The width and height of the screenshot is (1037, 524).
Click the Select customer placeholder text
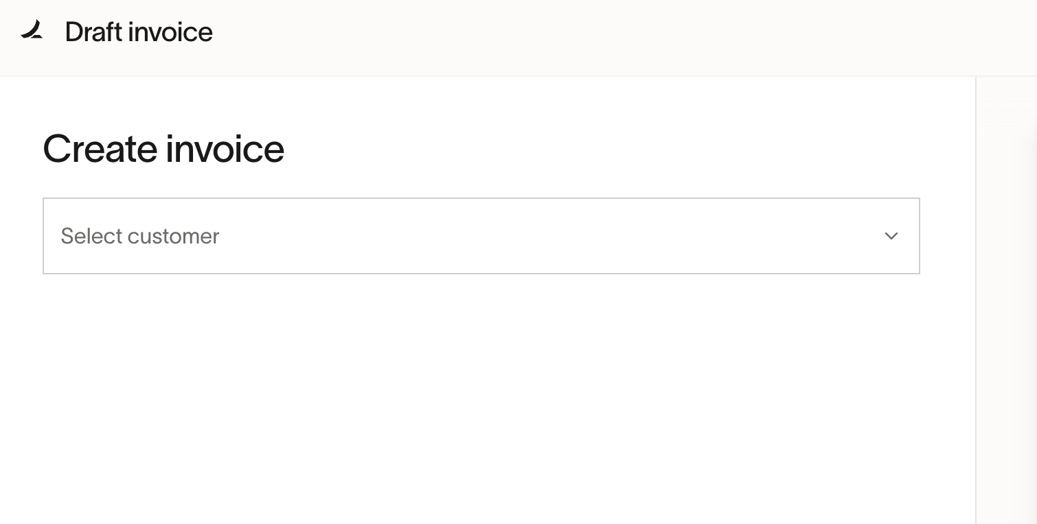pyautogui.click(x=140, y=236)
